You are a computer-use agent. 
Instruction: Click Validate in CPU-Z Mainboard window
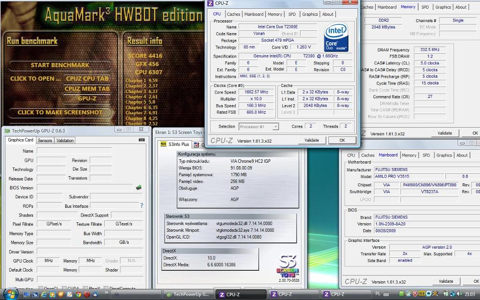446,281
